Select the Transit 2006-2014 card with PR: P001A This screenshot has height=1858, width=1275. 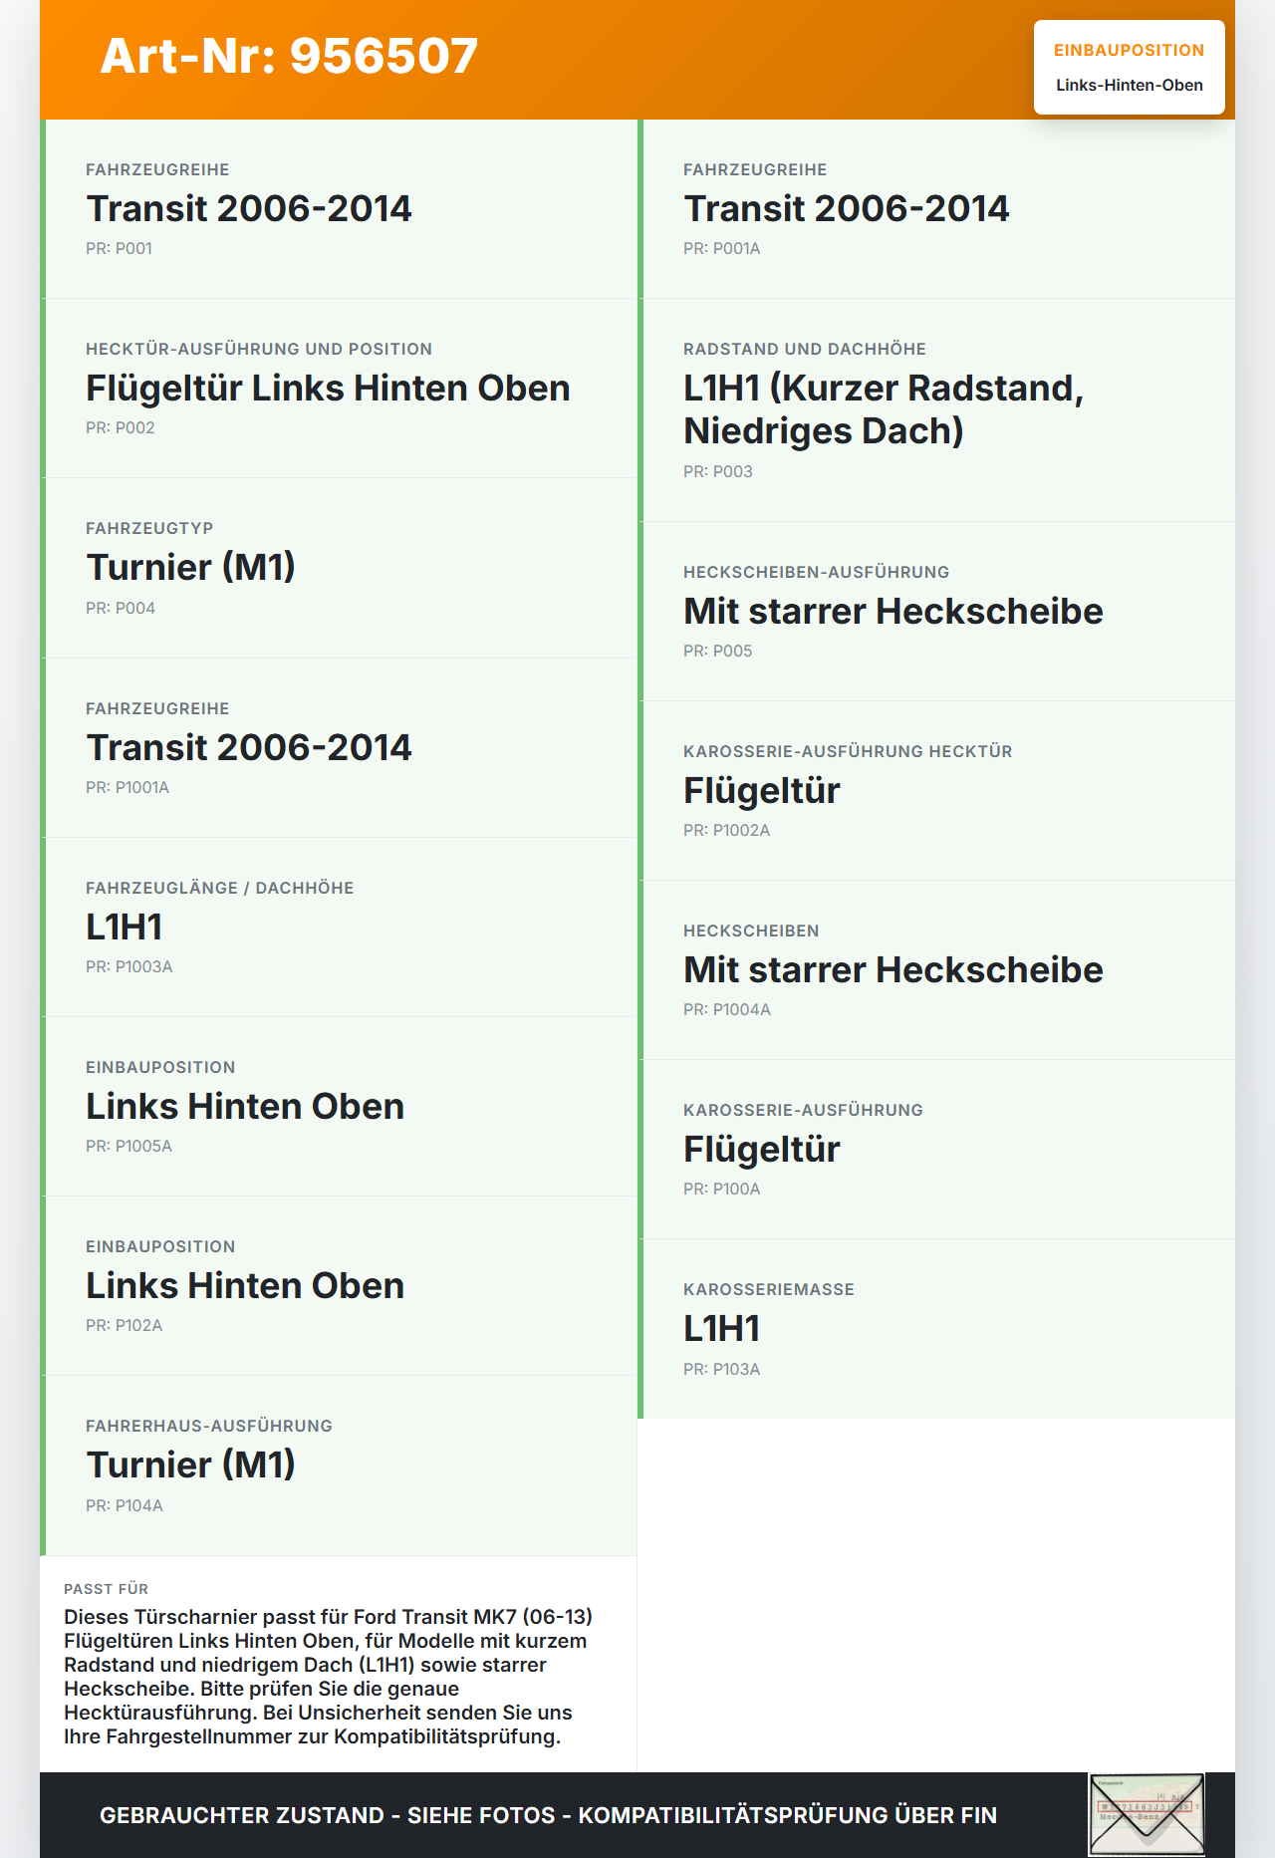click(x=936, y=209)
